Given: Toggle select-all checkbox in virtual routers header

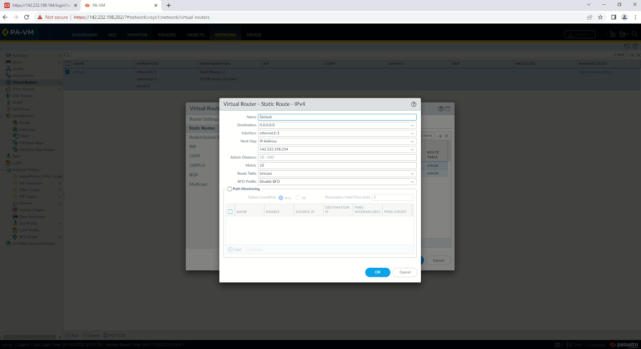Looking at the screenshot, I should (67, 64).
